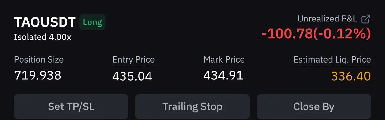Screen dimensions: 385x120
Task: Click the 435.04 entry price value
Action: coord(132,76)
